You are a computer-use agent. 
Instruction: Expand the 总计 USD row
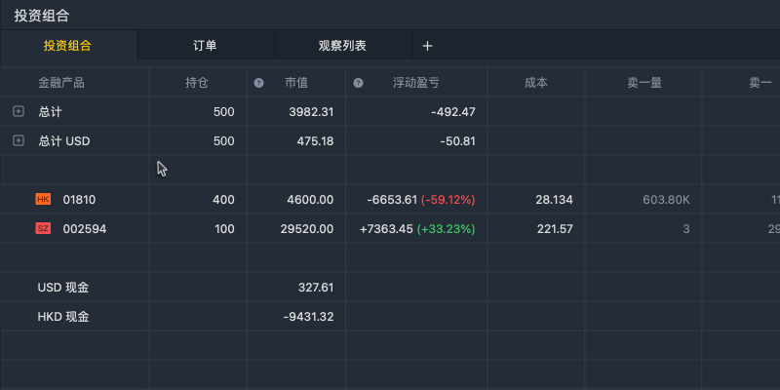click(x=19, y=140)
